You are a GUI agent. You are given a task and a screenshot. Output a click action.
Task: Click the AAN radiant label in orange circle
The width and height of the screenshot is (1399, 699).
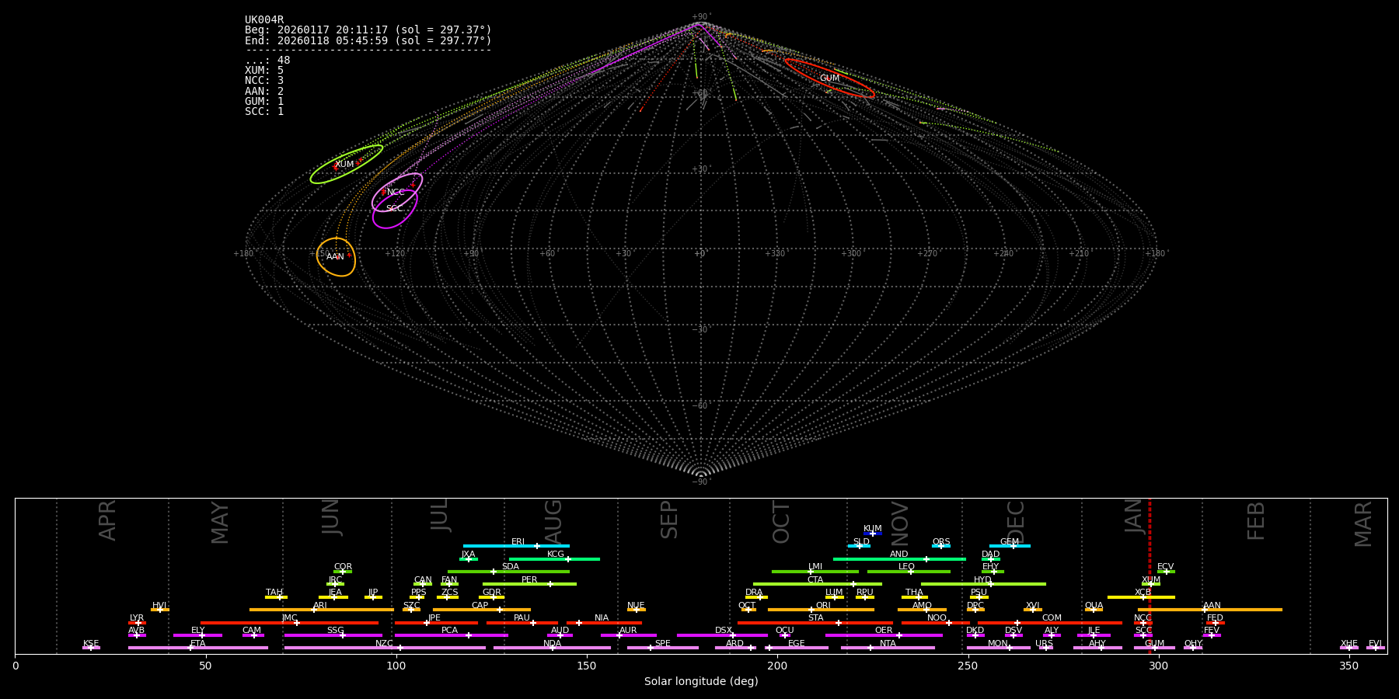[x=335, y=257]
